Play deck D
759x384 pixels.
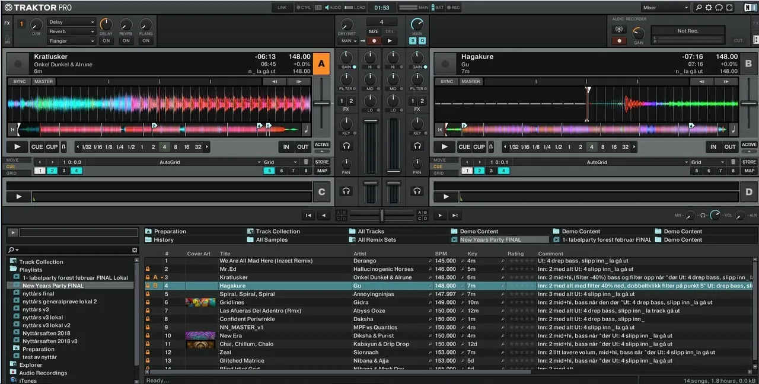click(x=446, y=196)
